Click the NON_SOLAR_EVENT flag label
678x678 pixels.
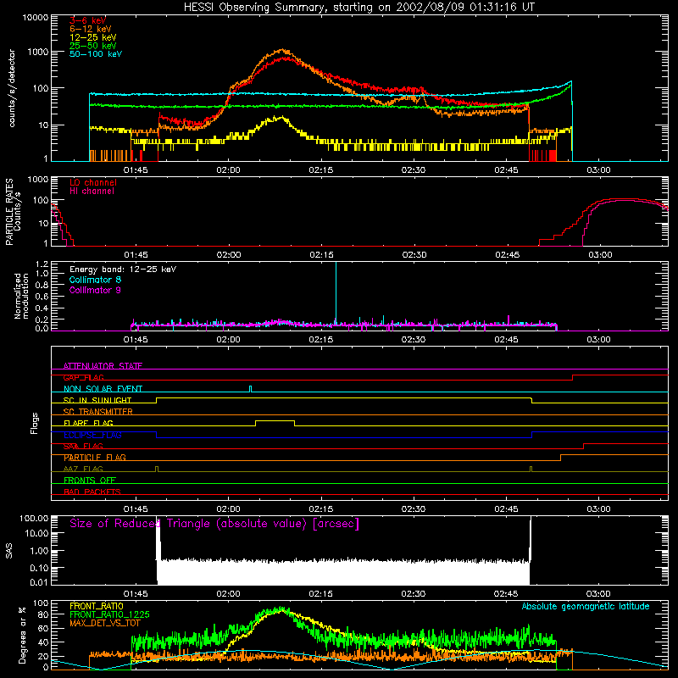(x=103, y=389)
